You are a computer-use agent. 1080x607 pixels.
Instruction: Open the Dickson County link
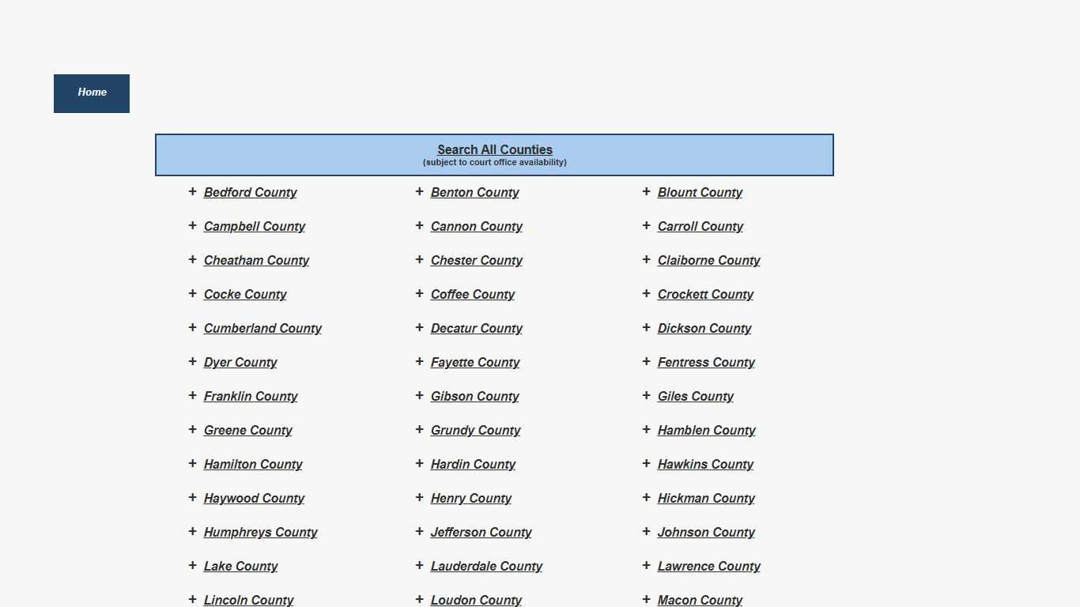tap(704, 328)
